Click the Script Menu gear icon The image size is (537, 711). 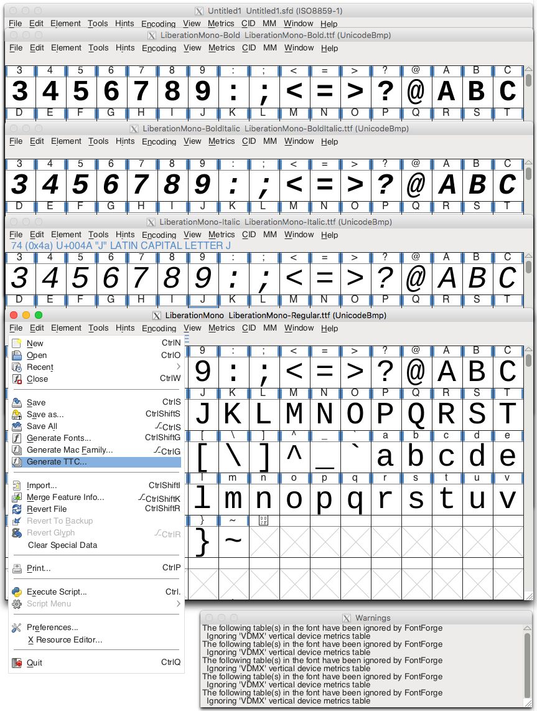tap(17, 603)
